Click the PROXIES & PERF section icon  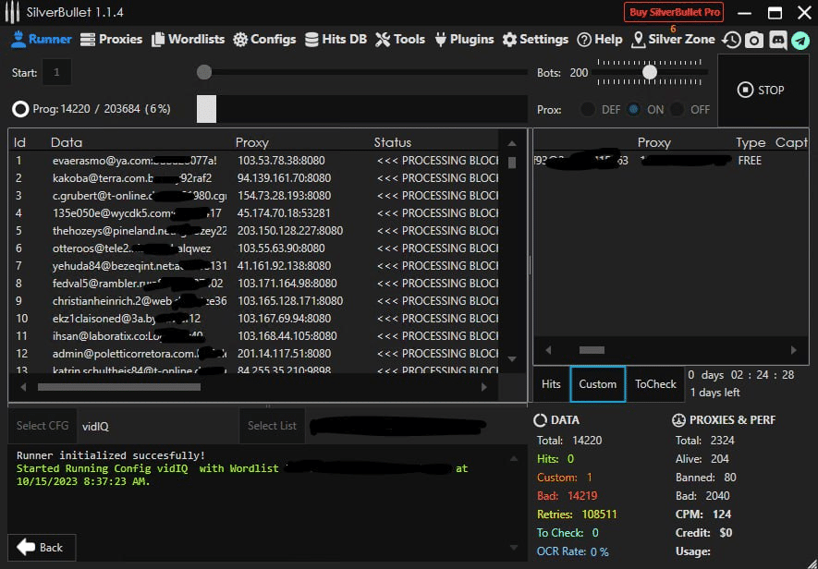[x=678, y=420]
